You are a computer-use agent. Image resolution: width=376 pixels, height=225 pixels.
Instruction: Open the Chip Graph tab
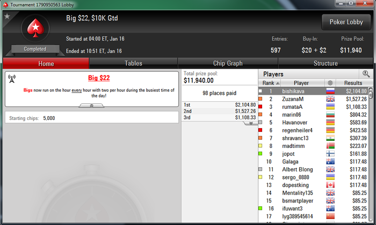[x=228, y=63]
